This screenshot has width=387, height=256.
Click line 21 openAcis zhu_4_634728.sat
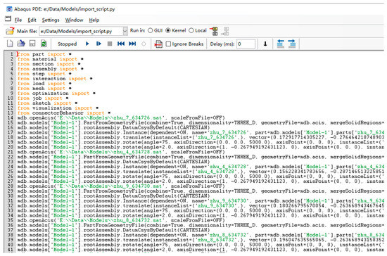pyautogui.click(x=121, y=152)
